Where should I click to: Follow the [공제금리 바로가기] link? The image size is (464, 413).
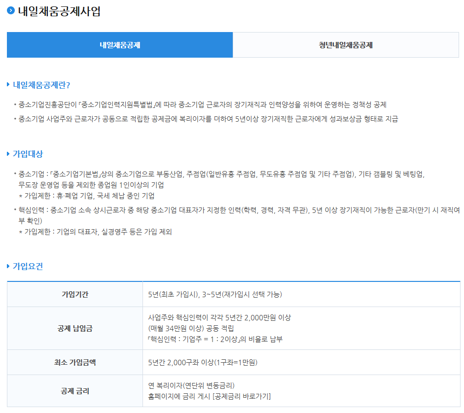pos(242,396)
